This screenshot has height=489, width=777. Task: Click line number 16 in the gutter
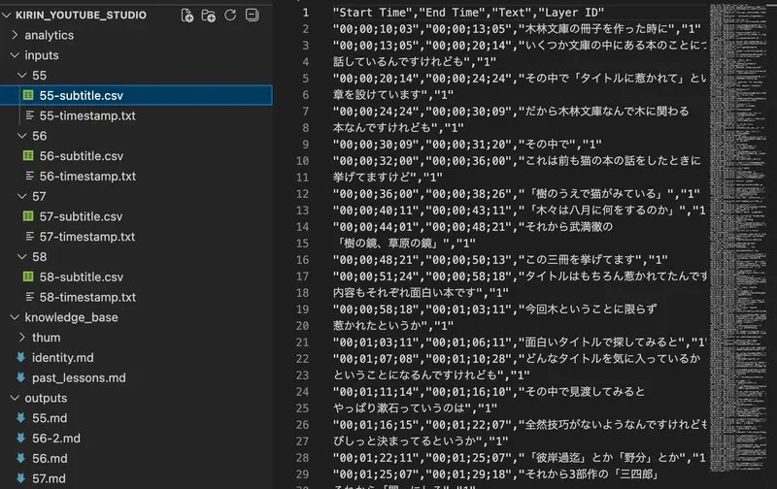pos(302,260)
